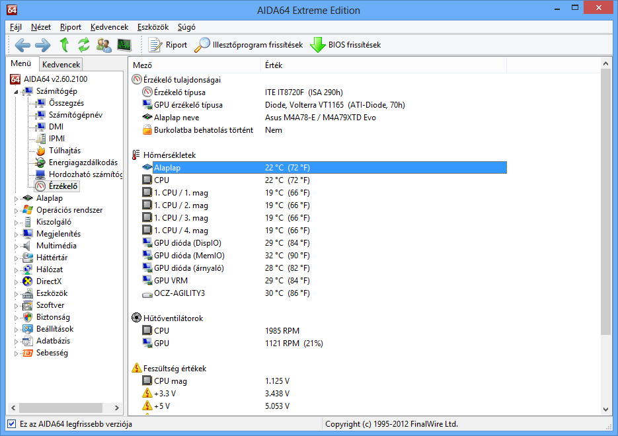Click the vertical scrollbar thumb in list

click(606, 201)
